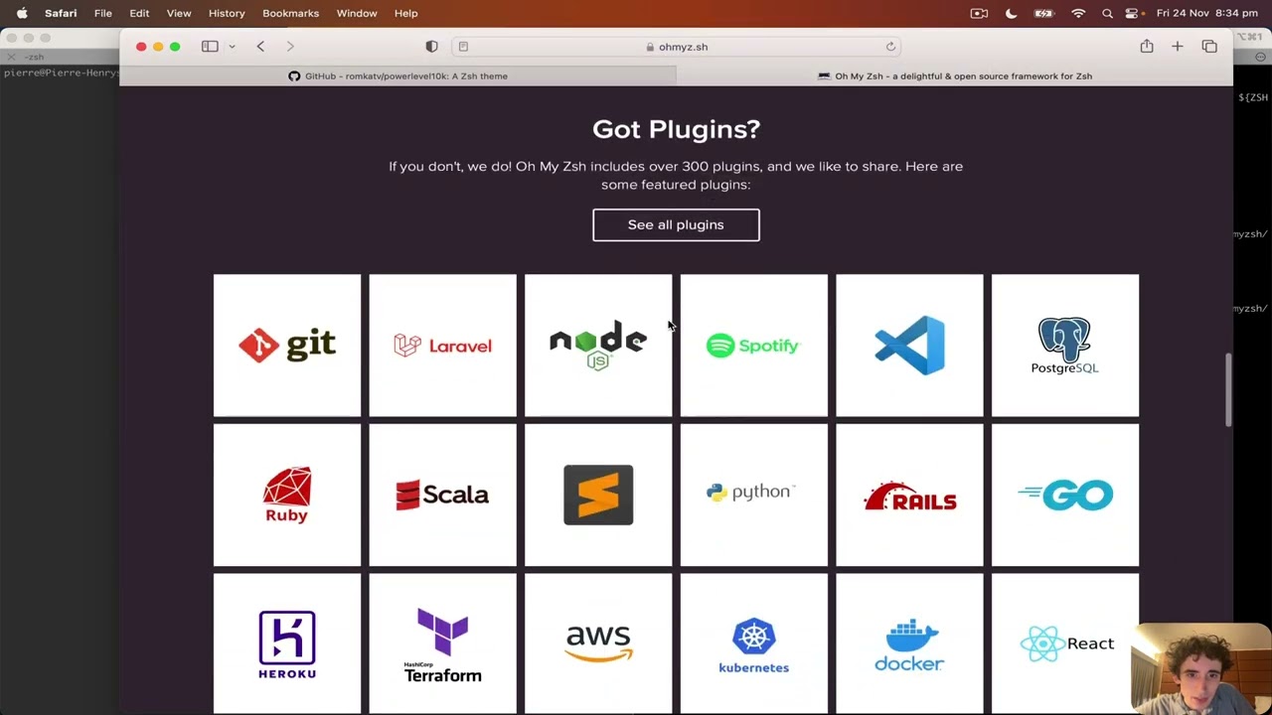The height and width of the screenshot is (715, 1272).
Task: Open the Docker plugin tile
Action: (909, 643)
